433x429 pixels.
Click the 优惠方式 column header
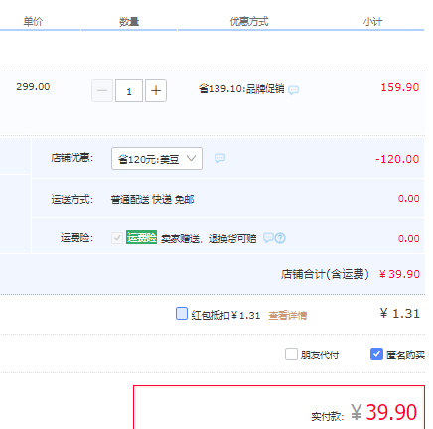(249, 22)
